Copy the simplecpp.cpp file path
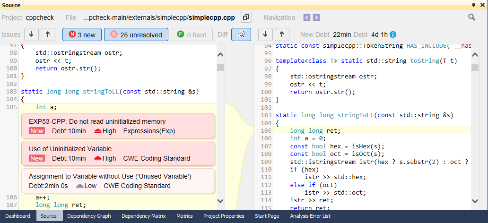This screenshot has height=223, width=488. [x=245, y=17]
